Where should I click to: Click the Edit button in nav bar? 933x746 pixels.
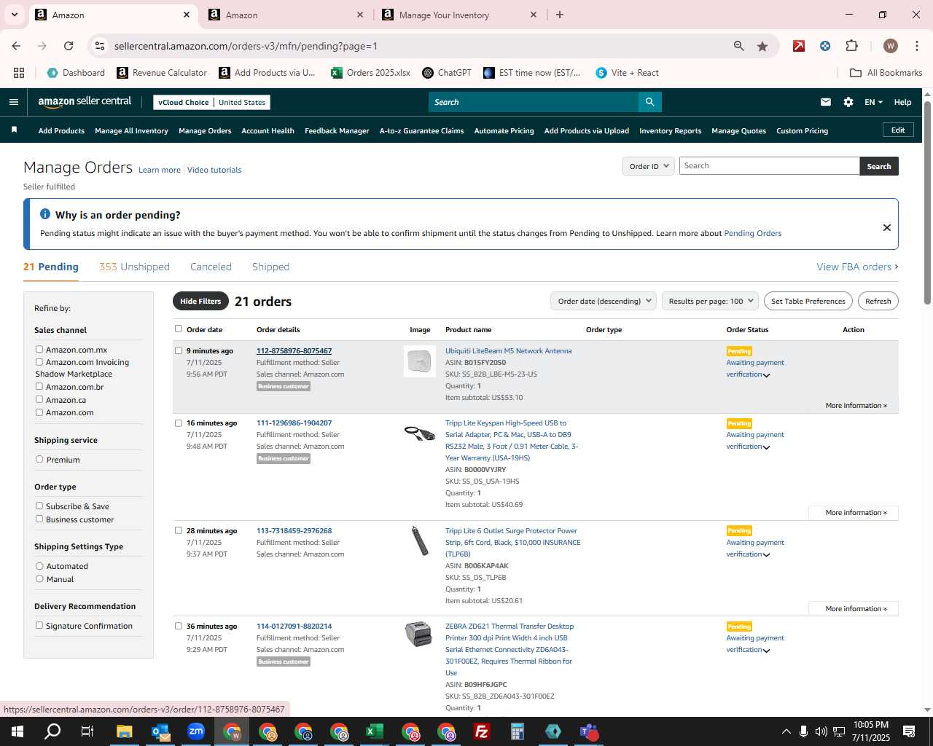(898, 130)
